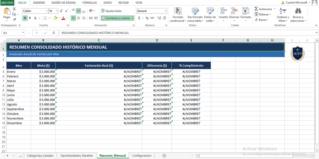Open Dar formato como tabla
The width and height of the screenshot is (319, 159).
(x=195, y=15)
